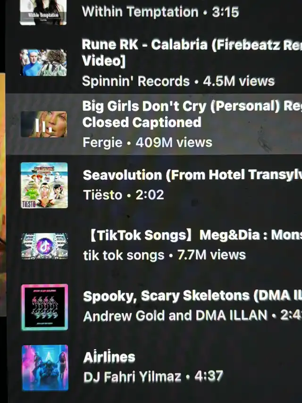This screenshot has height=403, width=302.
Task: Click the Within Temptation album thumbnail
Action: coord(43,12)
